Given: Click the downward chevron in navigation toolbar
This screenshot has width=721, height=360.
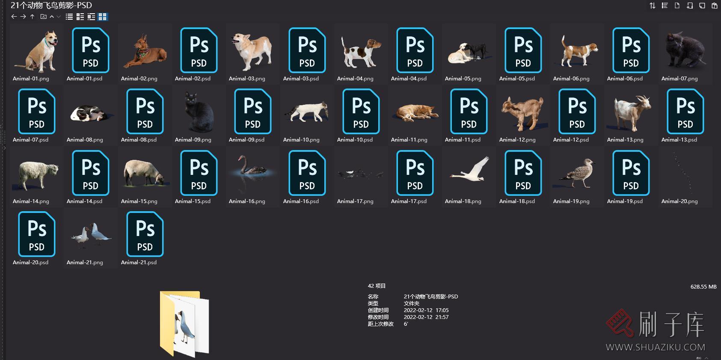Looking at the screenshot, I should [59, 17].
